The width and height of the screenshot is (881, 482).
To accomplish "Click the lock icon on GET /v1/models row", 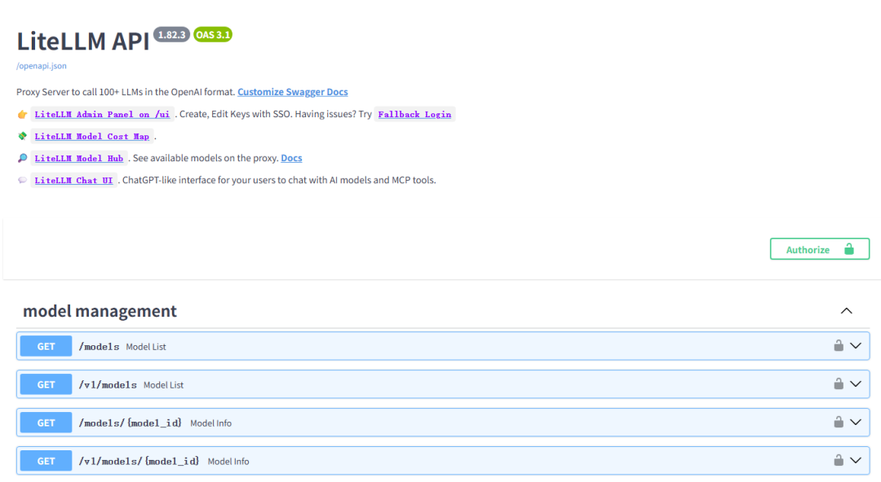I will [x=839, y=383].
